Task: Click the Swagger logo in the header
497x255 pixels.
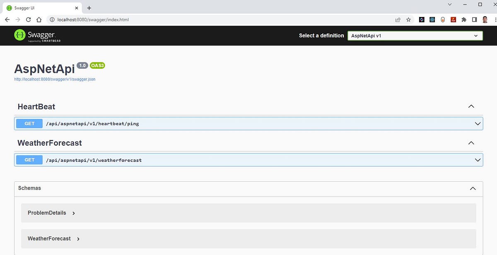Action: (36, 35)
